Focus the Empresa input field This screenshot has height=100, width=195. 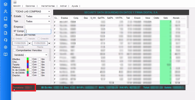[x=38, y=27]
